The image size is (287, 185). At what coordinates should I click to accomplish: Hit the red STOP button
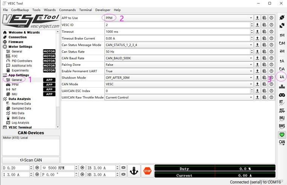[x=147, y=171]
